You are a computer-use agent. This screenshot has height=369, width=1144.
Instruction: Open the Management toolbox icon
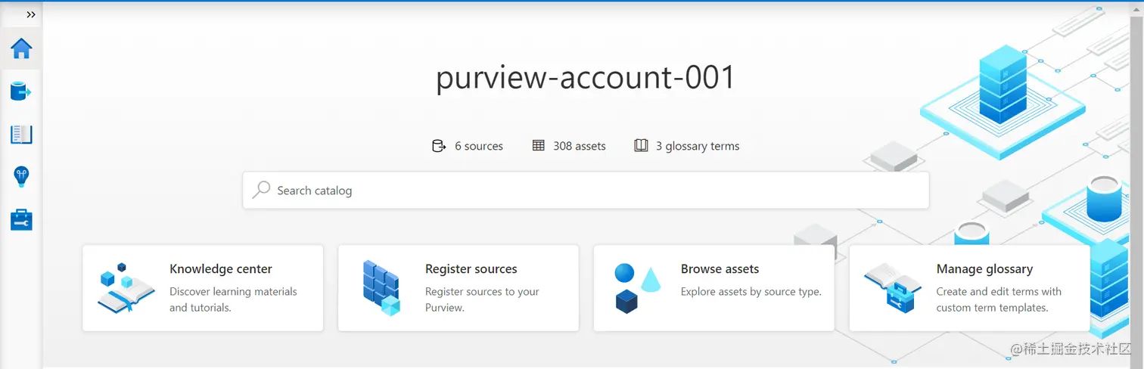(21, 220)
